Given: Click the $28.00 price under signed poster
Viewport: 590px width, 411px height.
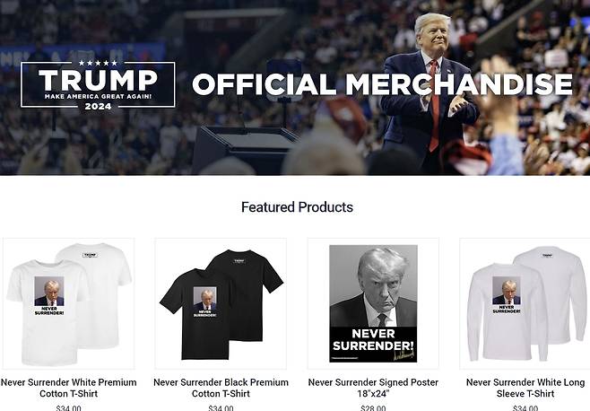Looking at the screenshot, I should (373, 408).
